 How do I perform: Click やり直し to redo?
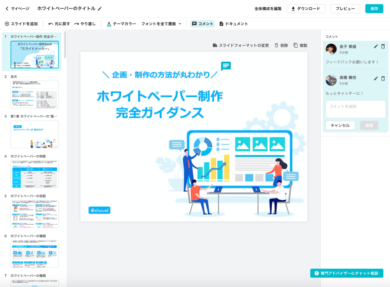(85, 24)
